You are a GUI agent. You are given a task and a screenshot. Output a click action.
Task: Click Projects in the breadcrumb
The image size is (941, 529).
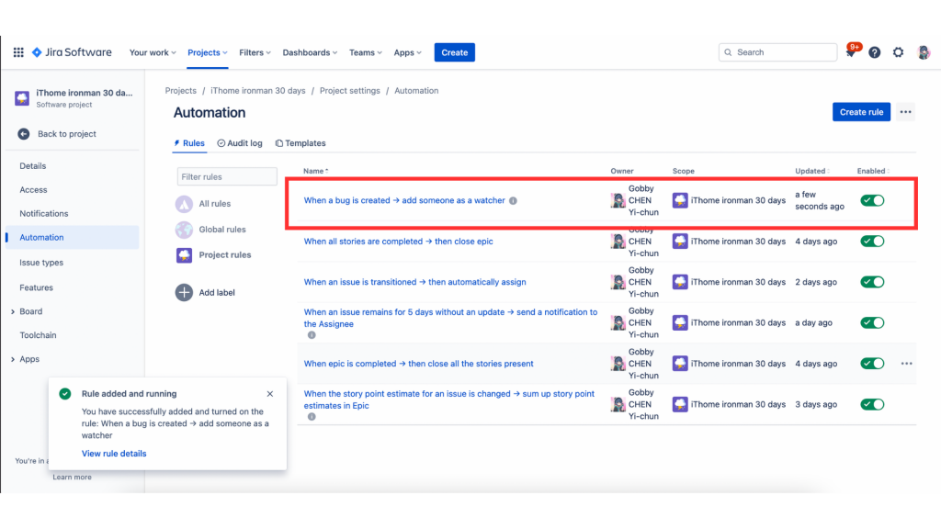coord(181,91)
